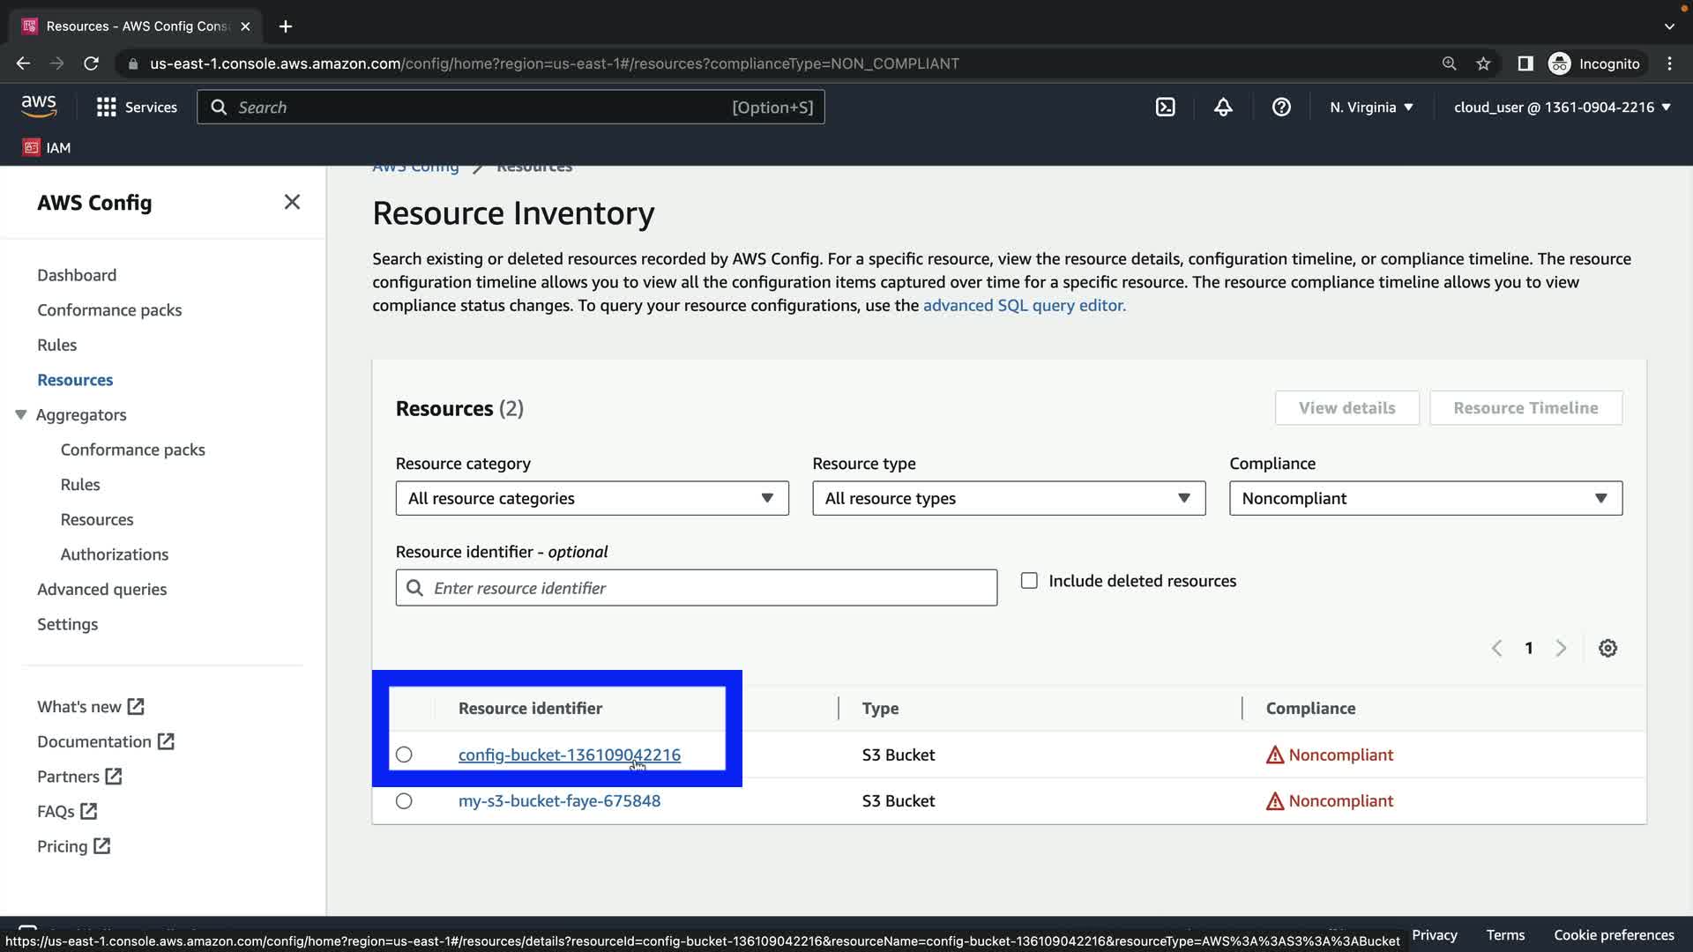Go to next results page arrow
Image resolution: width=1693 pixels, height=952 pixels.
1561,648
